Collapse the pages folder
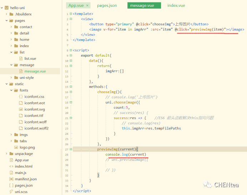This screenshot has width=247, height=195. [6, 21]
